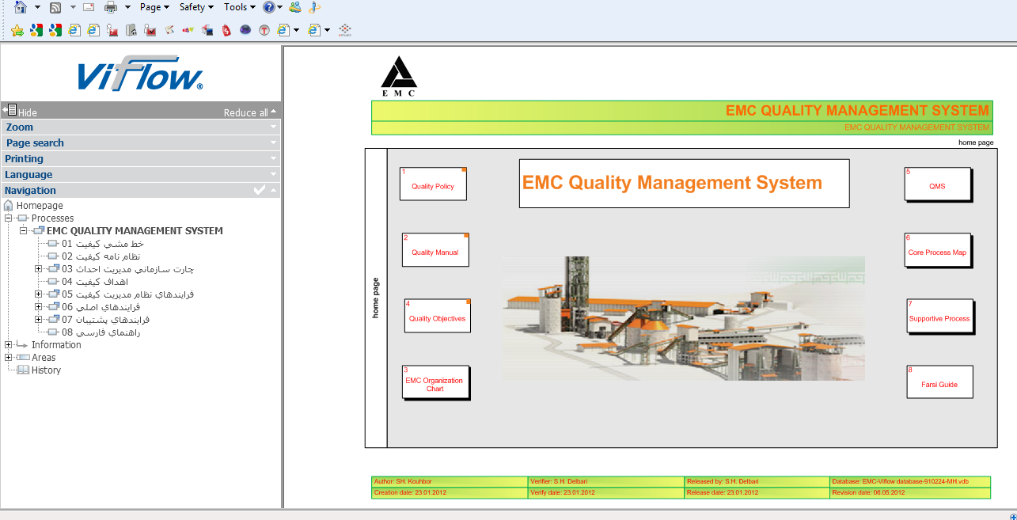The width and height of the screenshot is (1017, 520).
Task: Open the QMS box
Action: coord(938,184)
